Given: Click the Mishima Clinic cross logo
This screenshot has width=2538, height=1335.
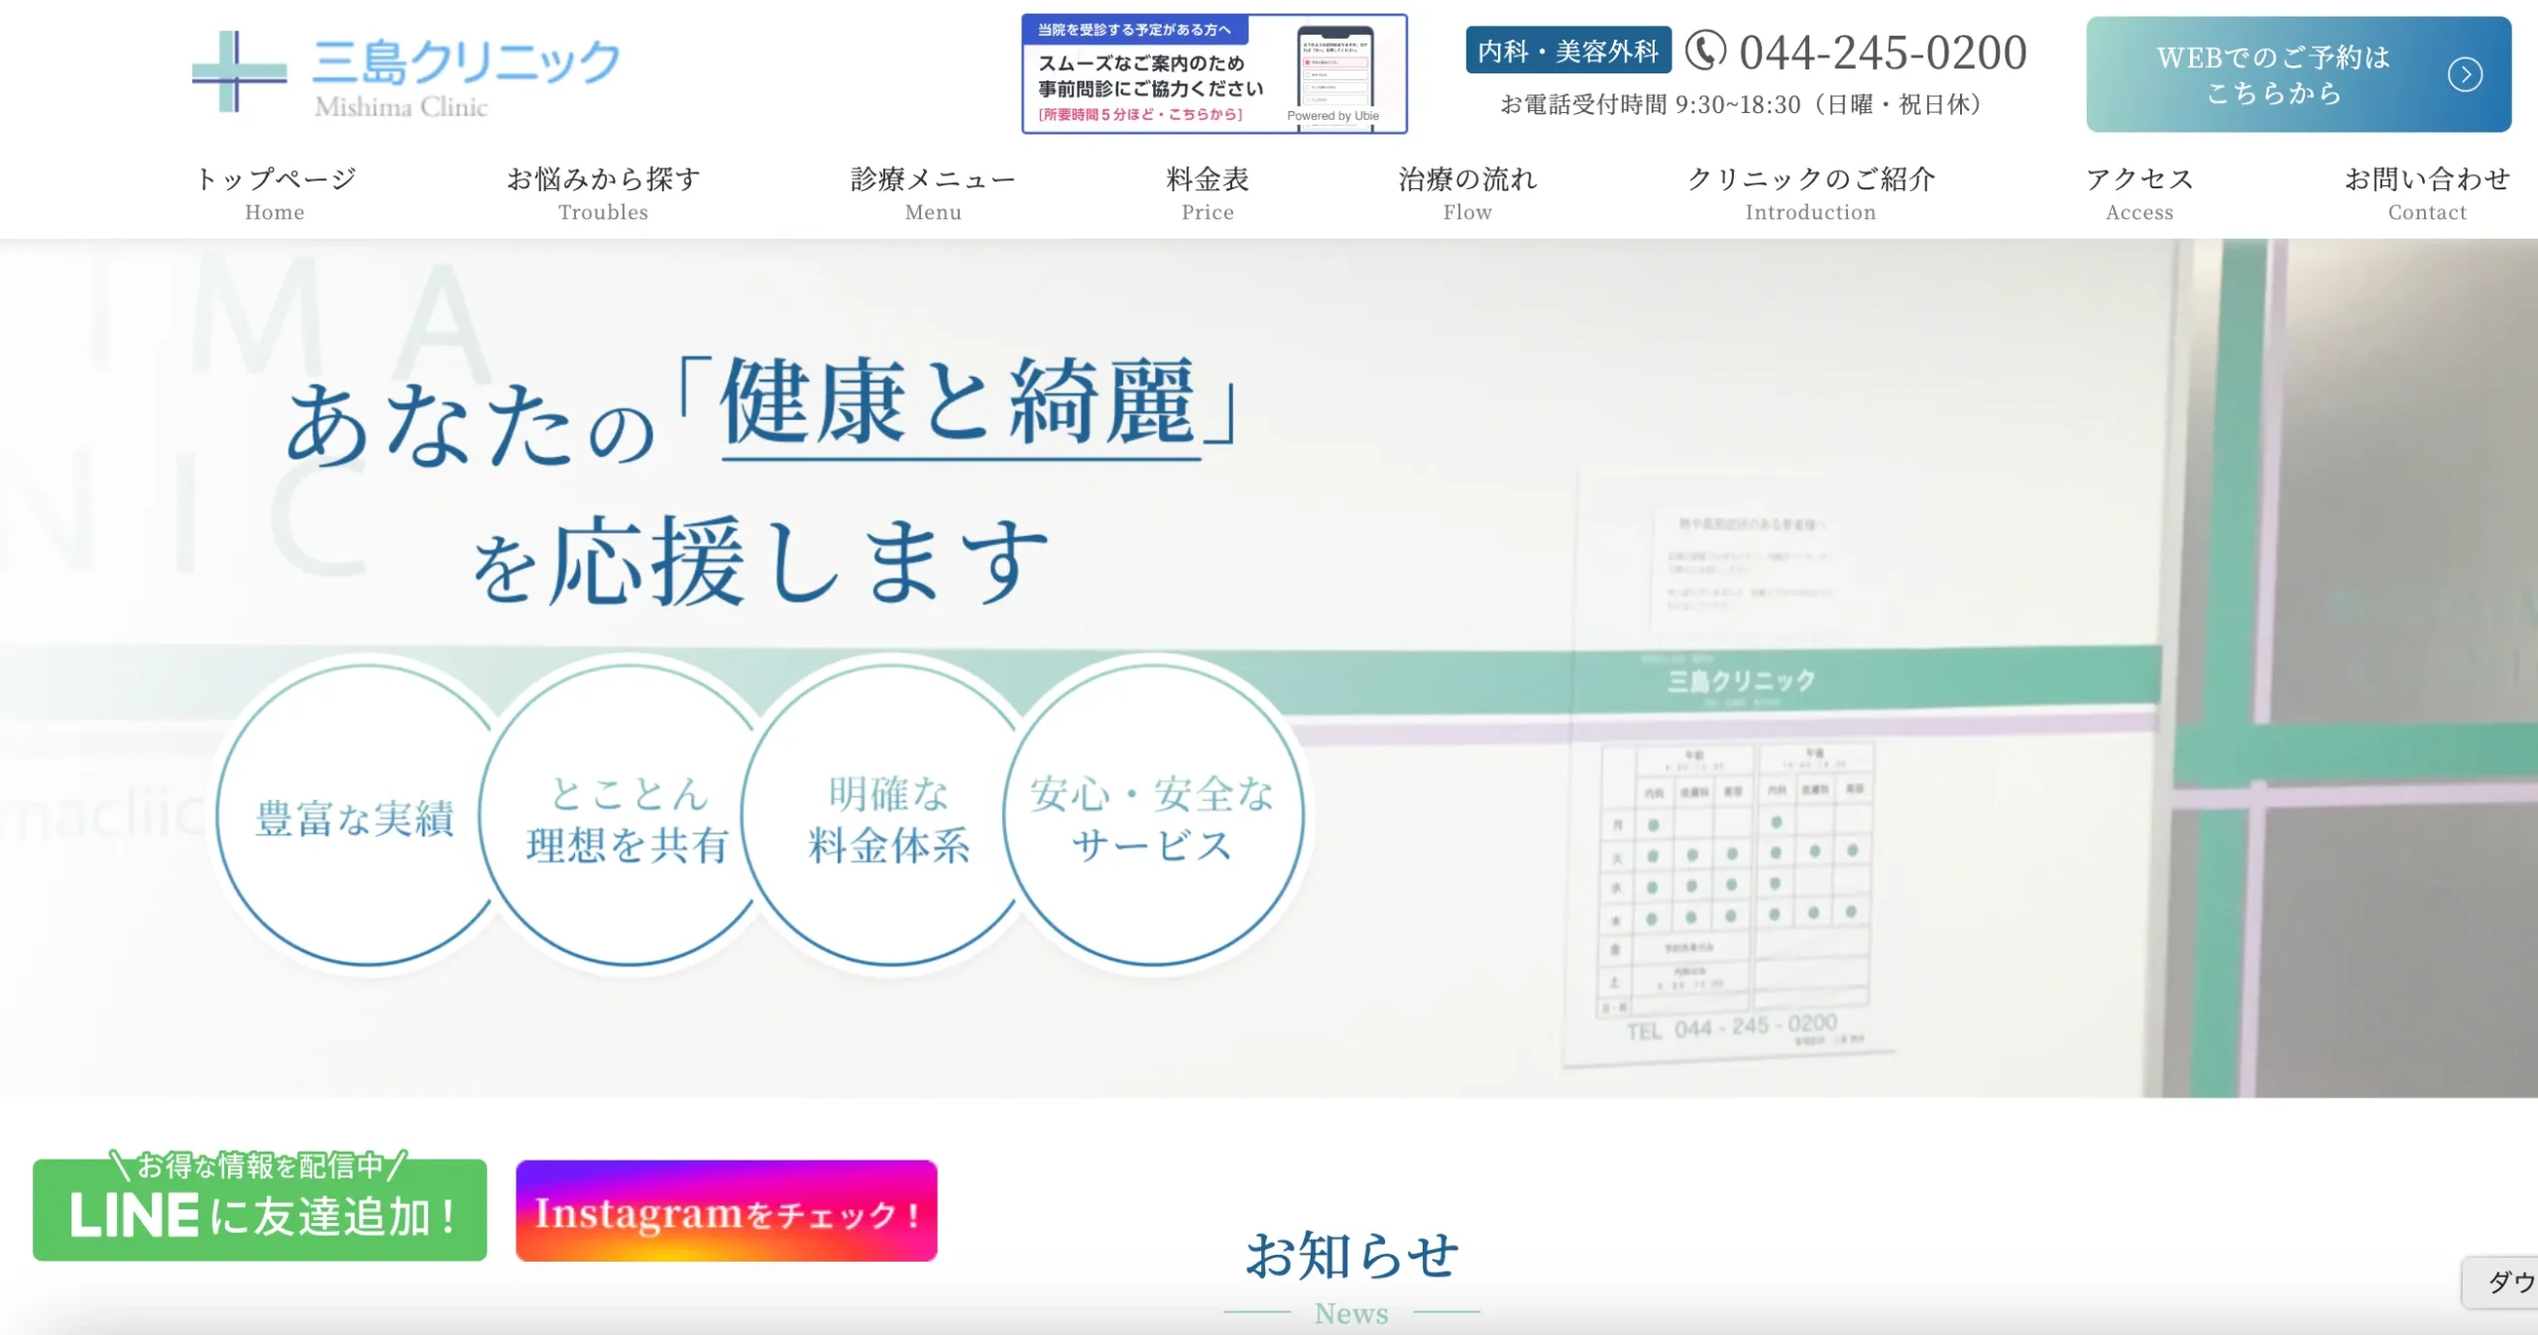Looking at the screenshot, I should (x=238, y=71).
